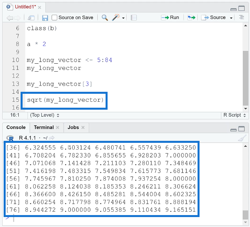250x227 pixels.
Task: Switch to the Terminal tab
Action: [44, 127]
